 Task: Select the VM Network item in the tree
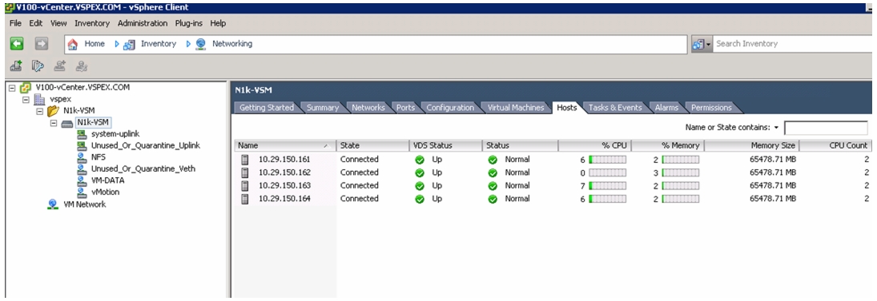click(84, 204)
